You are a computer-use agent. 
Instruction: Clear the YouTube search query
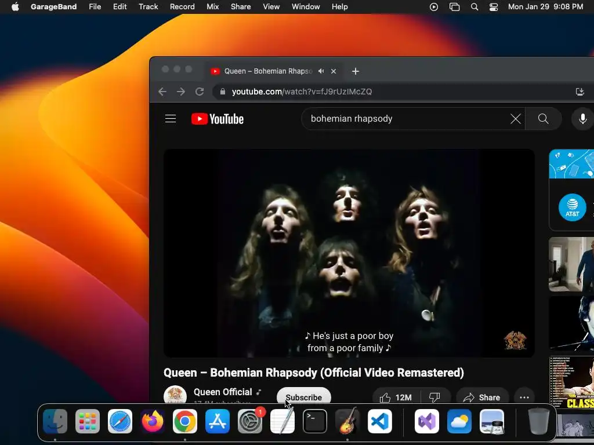[516, 119]
